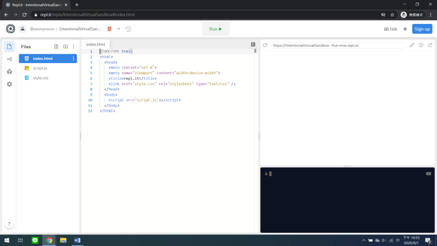Create a new repl with plus icon
Screen dimensions: 437x246
405,29
